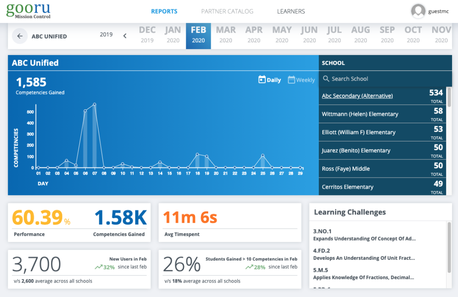This screenshot has width=458, height=297.
Task: Click the Learning Challenges heading
Action: click(350, 212)
